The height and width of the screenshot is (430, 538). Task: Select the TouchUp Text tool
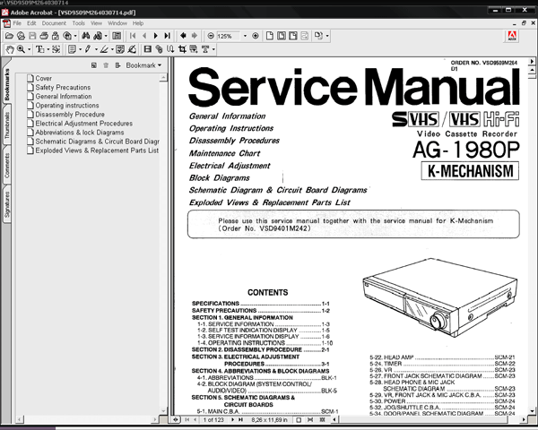pos(205,50)
